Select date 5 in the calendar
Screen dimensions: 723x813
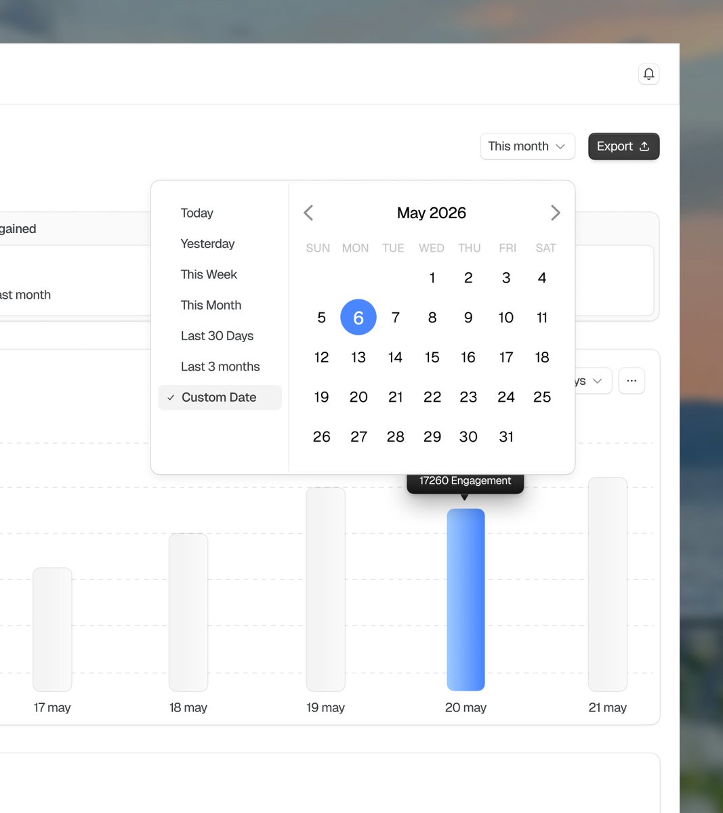click(321, 317)
